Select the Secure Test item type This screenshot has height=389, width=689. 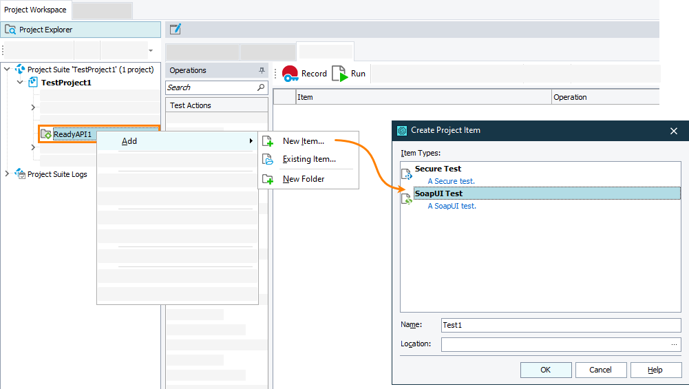[x=438, y=169]
